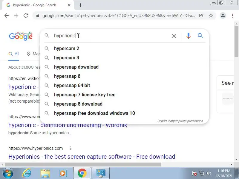Bookmark this page with the star icon
Image resolution: width=239 pixels, height=179 pixels.
point(211,16)
